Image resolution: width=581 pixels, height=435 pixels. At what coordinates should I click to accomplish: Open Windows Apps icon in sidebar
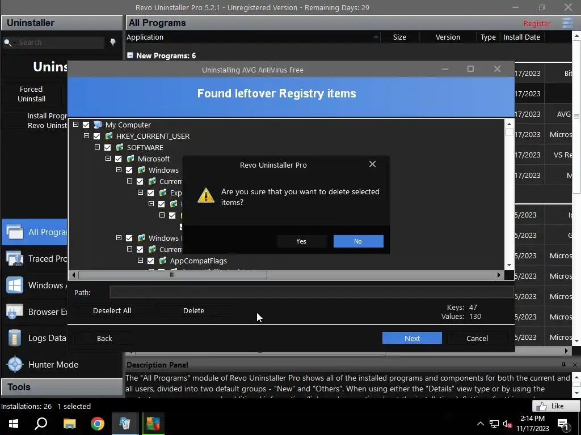click(14, 285)
